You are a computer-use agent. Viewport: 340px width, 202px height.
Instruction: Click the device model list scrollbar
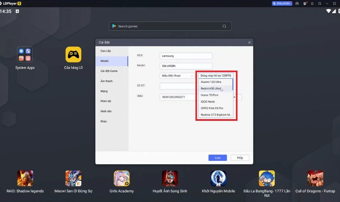233,84
